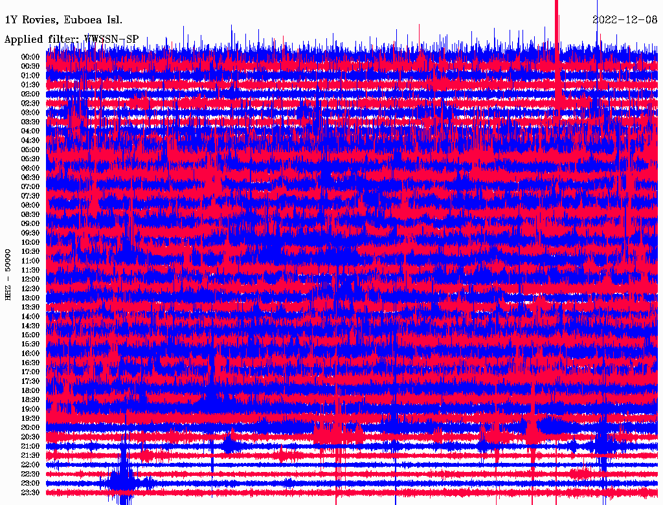This screenshot has height=505, width=663.
Task: Click the station title "1Y Rovies, Euboea Isl."
Action: pos(63,19)
